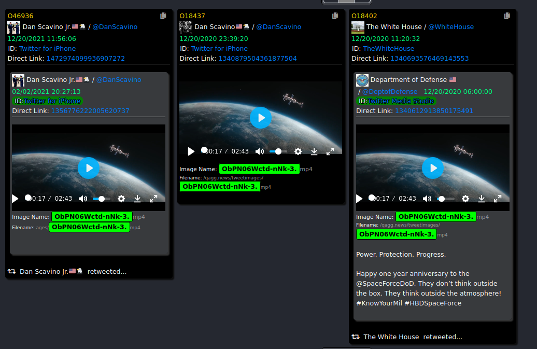Click the O46936 post ID
The image size is (537, 349).
tap(21, 16)
